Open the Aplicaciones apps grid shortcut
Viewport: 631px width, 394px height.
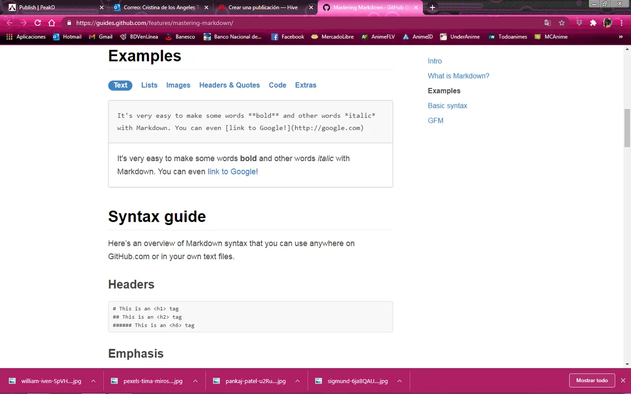(26, 36)
